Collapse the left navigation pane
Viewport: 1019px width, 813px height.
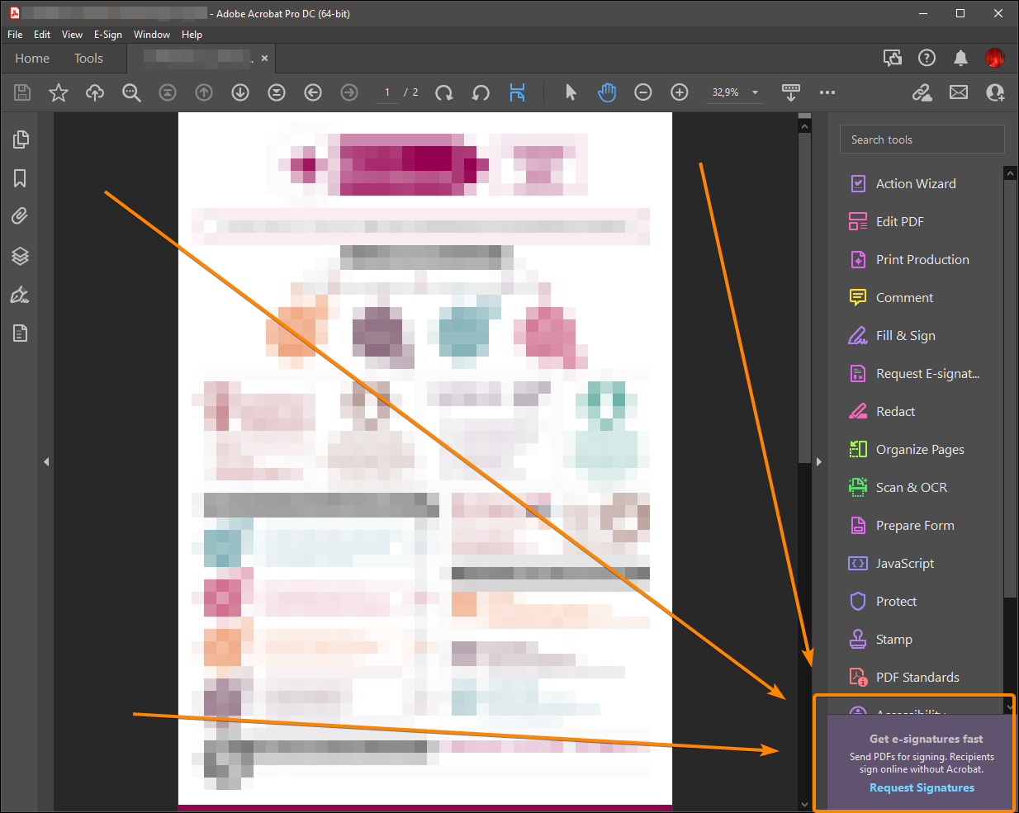point(46,461)
